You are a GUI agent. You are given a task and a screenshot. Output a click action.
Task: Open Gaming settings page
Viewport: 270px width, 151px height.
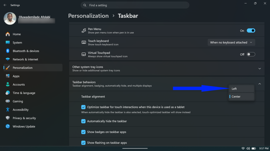tap(33, 101)
